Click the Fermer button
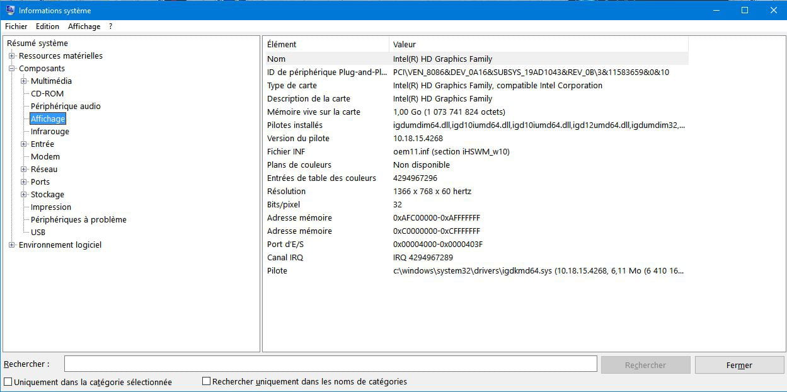 click(739, 365)
